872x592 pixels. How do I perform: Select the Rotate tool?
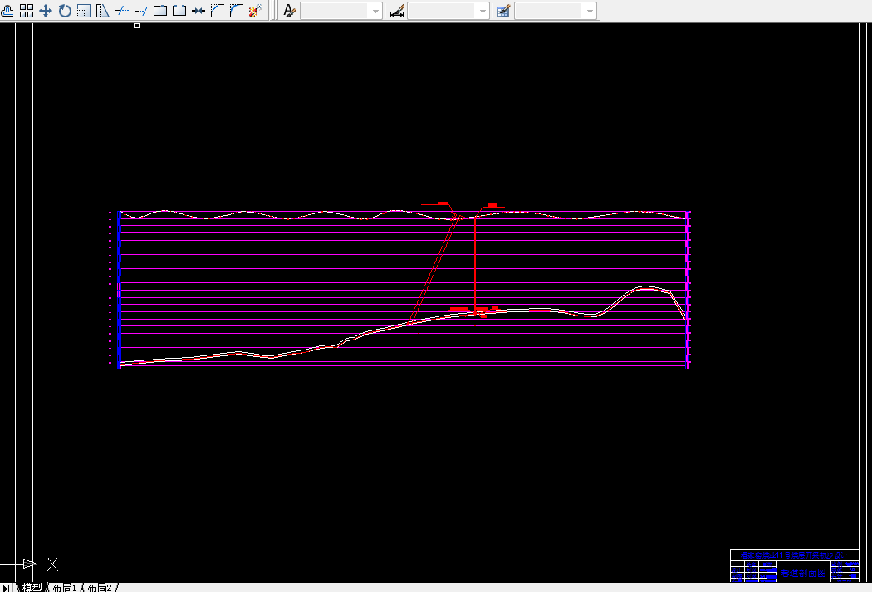point(65,11)
